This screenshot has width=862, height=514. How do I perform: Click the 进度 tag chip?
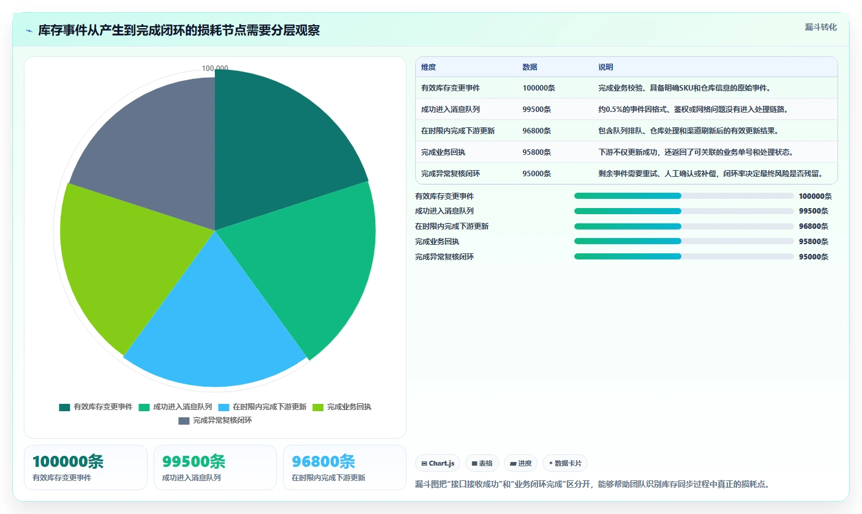coord(521,463)
